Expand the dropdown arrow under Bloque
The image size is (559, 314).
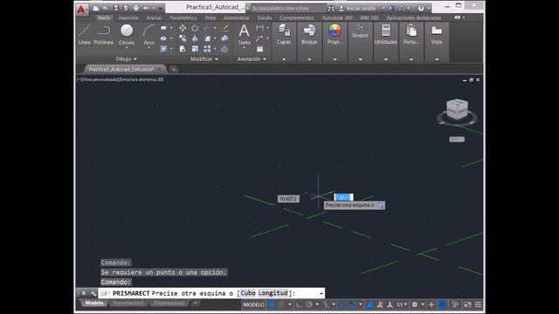[309, 59]
